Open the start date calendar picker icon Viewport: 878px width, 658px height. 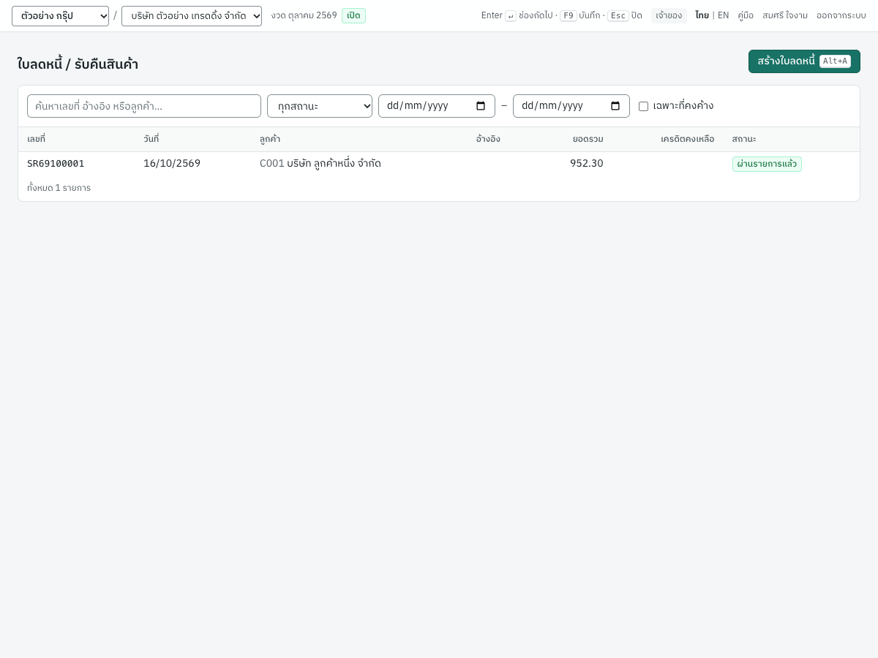[481, 106]
